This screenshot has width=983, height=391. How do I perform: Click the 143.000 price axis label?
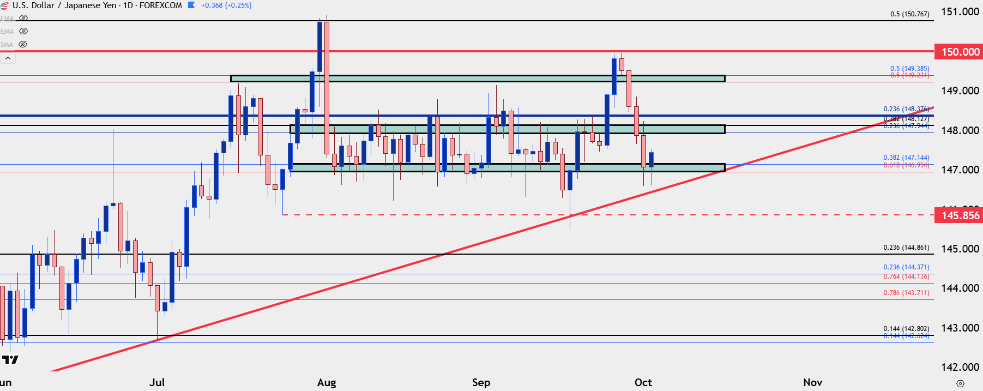(960, 328)
